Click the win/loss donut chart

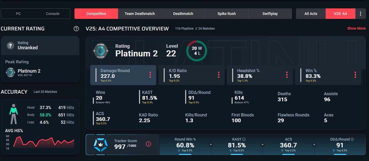pos(197,51)
